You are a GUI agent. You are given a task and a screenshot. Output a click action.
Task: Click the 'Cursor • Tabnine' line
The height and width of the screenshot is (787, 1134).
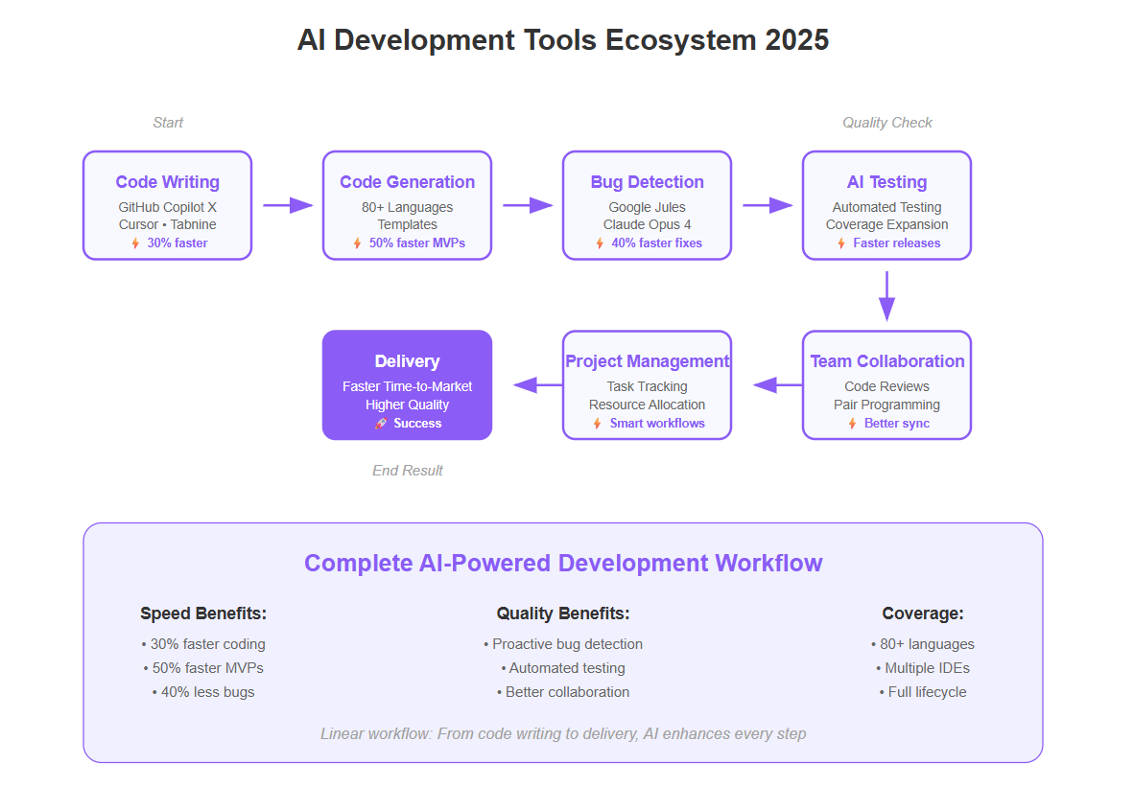167,224
